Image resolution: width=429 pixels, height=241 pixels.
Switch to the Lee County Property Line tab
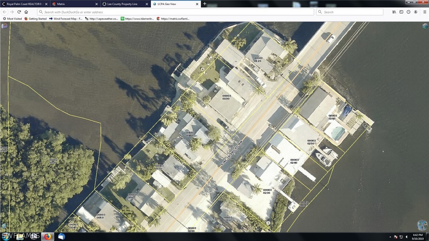coord(125,4)
